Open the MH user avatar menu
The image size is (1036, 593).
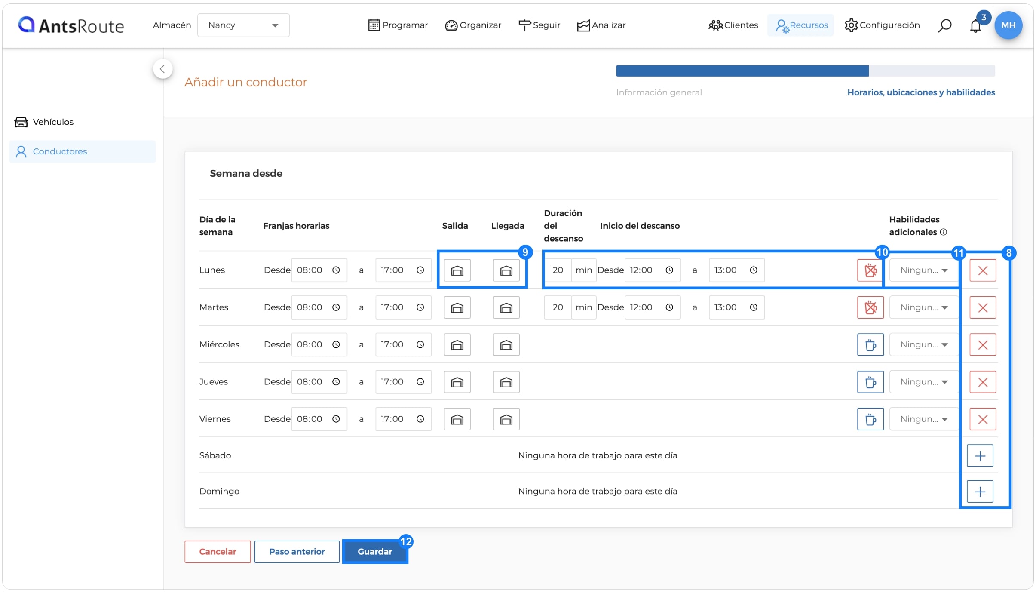[x=1008, y=25]
